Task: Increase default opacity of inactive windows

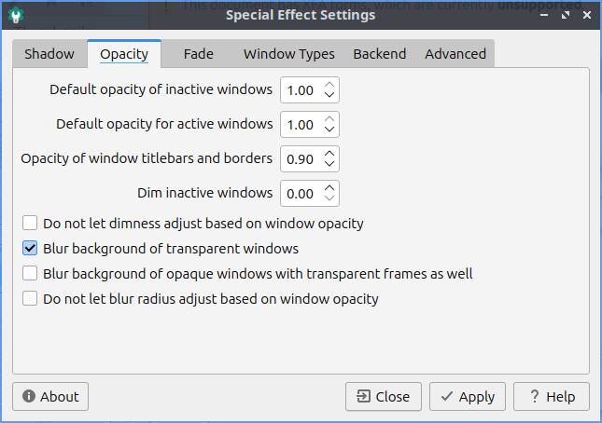Action: [329, 85]
